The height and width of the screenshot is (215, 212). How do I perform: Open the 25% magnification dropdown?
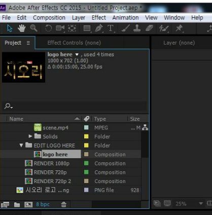coord(201,203)
